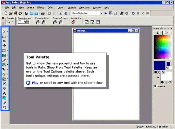Image resolution: width=175 pixels, height=129 pixels.
Task: Open background style dropdown with the black circle
Action: click(x=162, y=82)
